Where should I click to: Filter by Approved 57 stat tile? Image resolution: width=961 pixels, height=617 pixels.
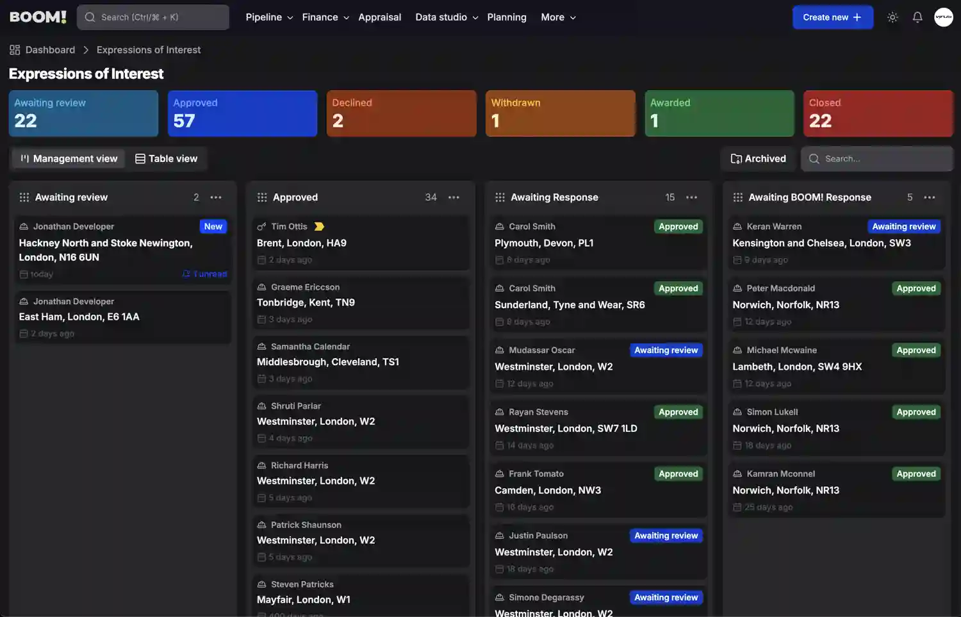(x=242, y=113)
